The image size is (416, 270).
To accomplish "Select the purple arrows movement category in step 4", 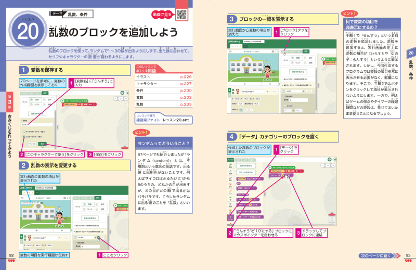I will [x=230, y=178].
